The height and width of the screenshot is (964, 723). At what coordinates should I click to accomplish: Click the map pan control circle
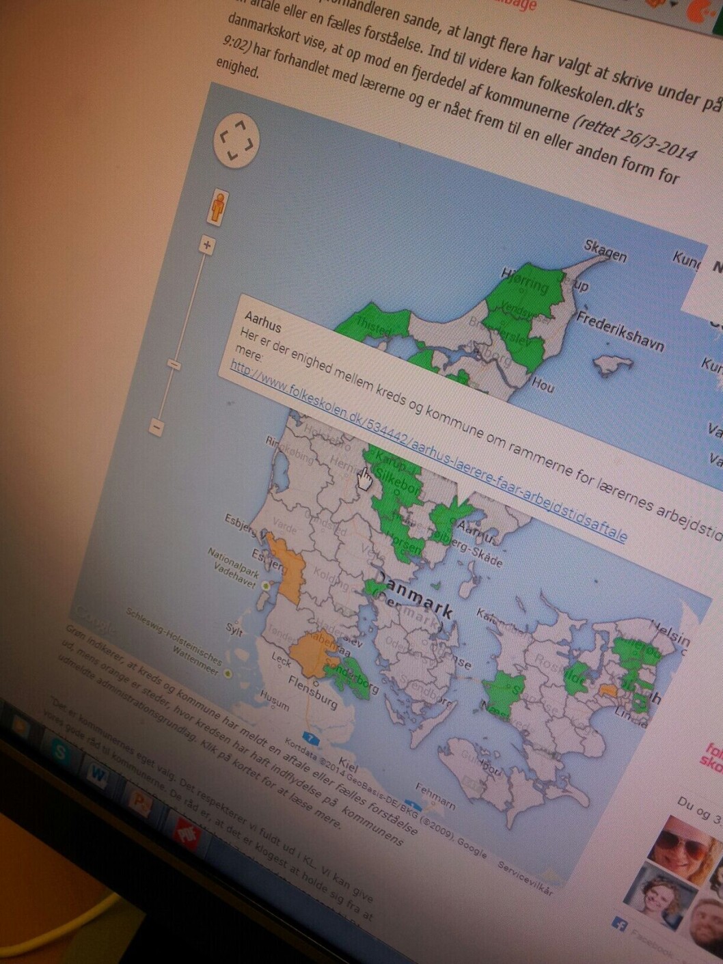click(x=237, y=140)
